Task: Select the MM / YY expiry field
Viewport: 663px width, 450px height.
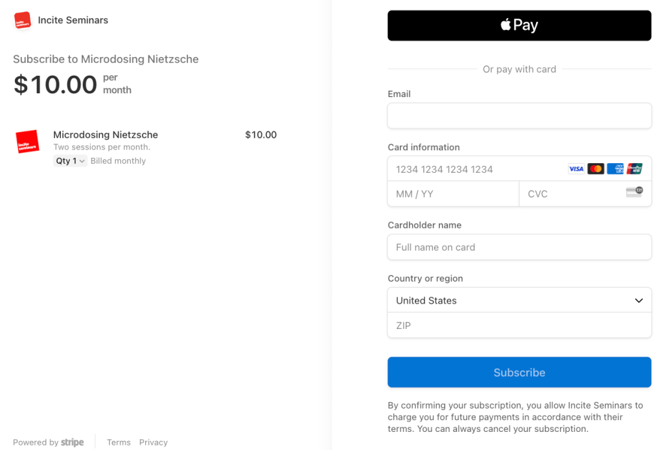Action: pyautogui.click(x=453, y=194)
